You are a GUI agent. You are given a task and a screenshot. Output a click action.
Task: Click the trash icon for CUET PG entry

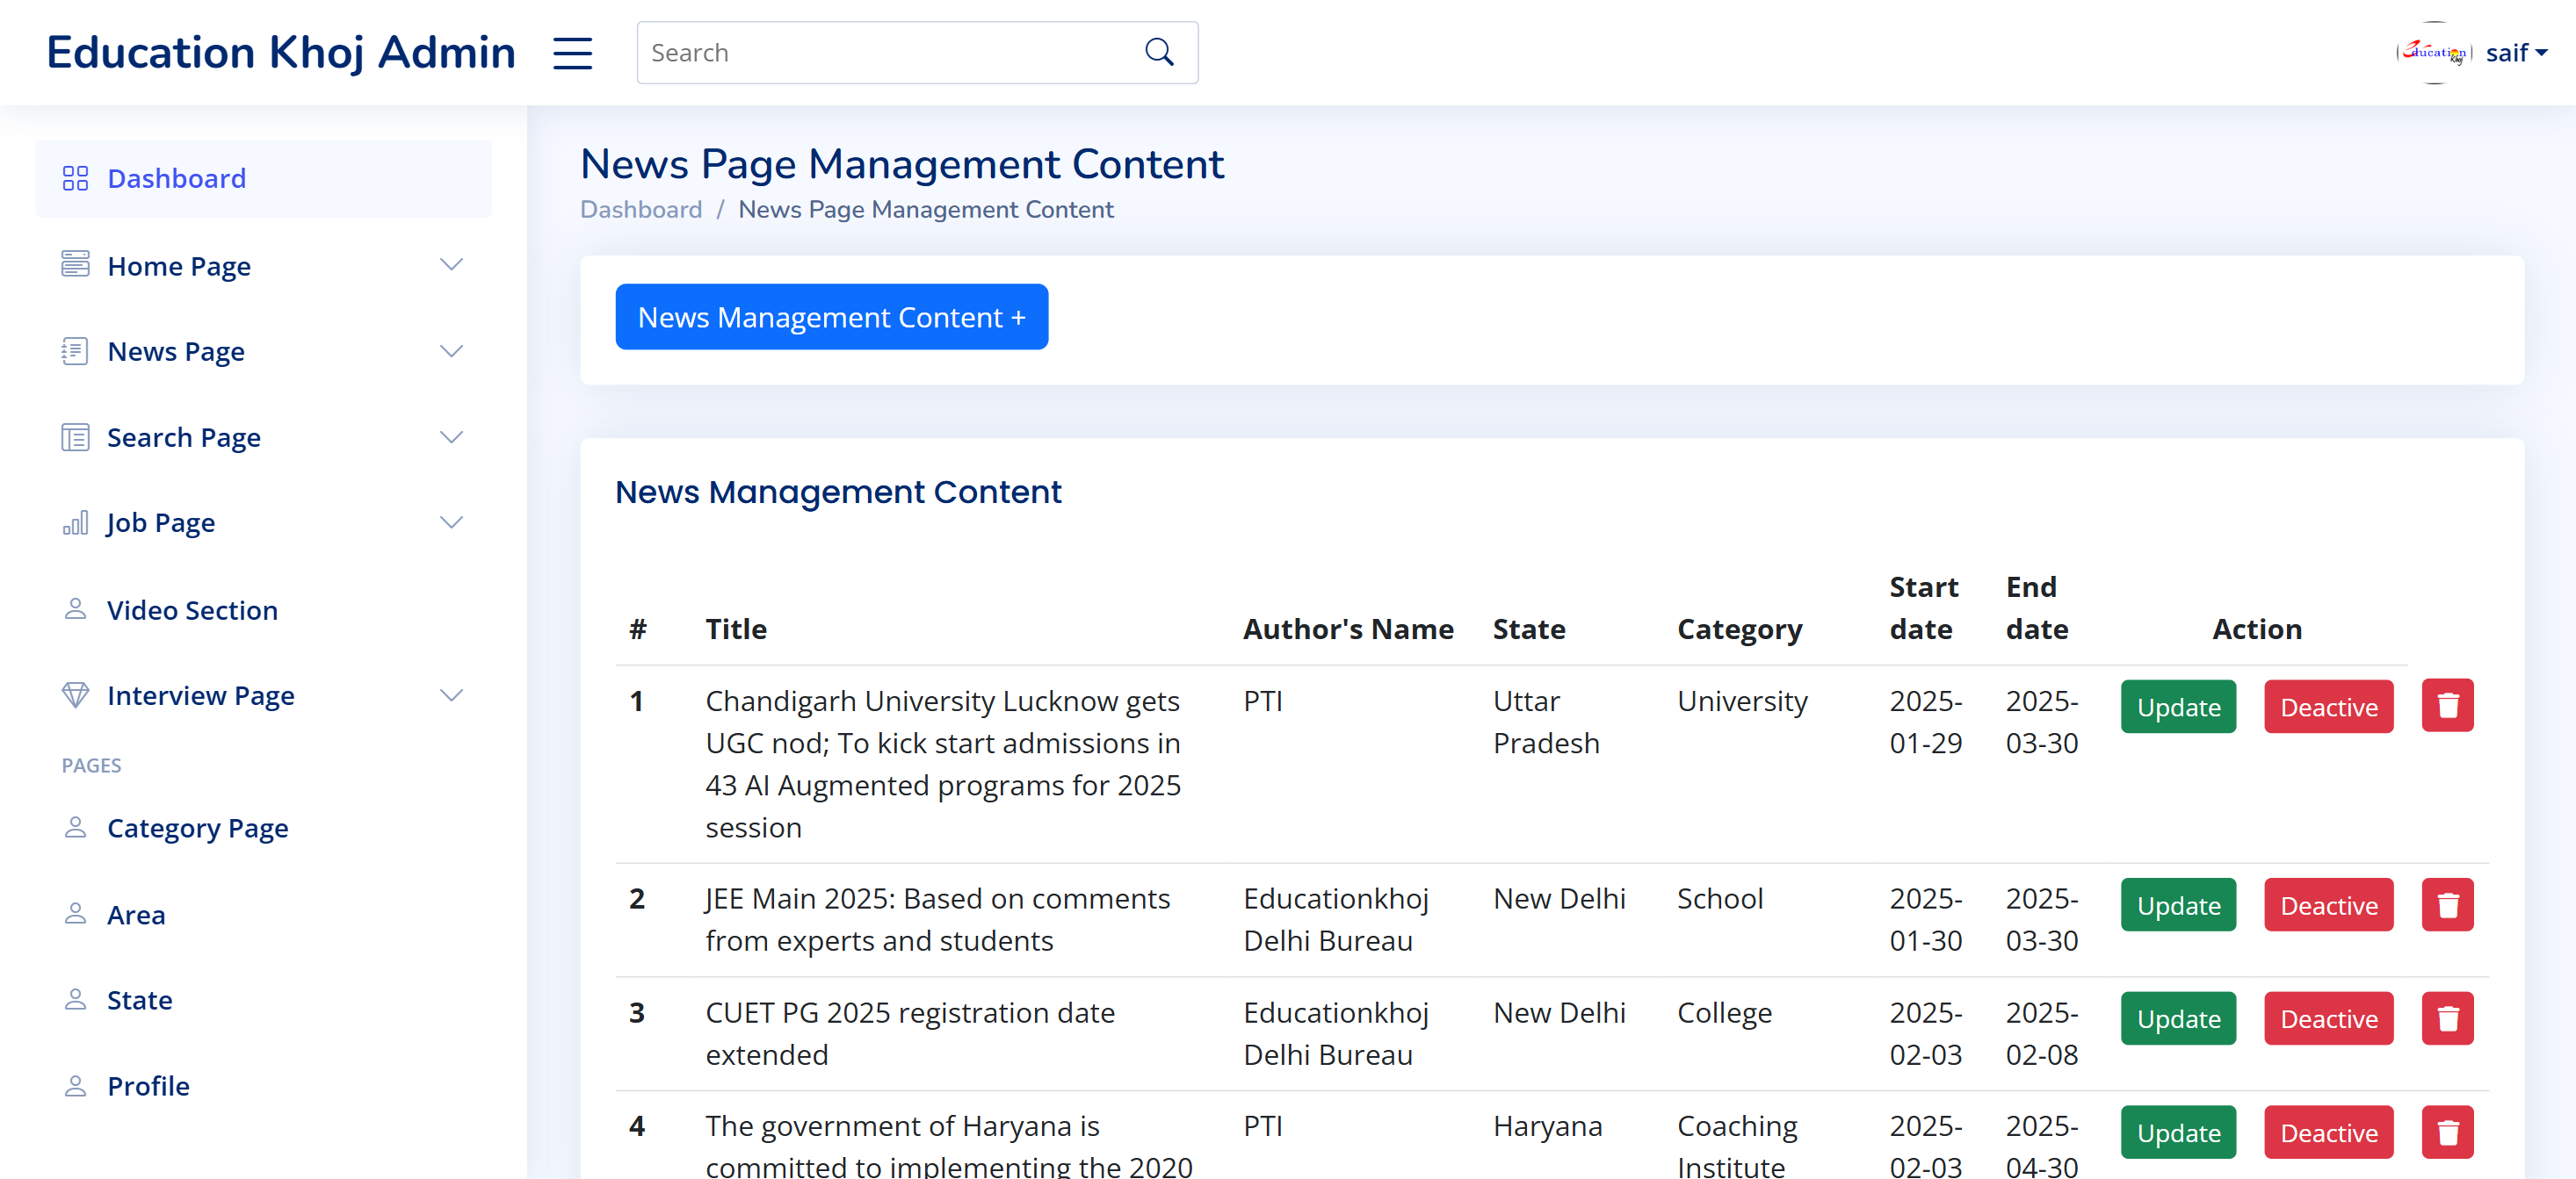click(2447, 1018)
